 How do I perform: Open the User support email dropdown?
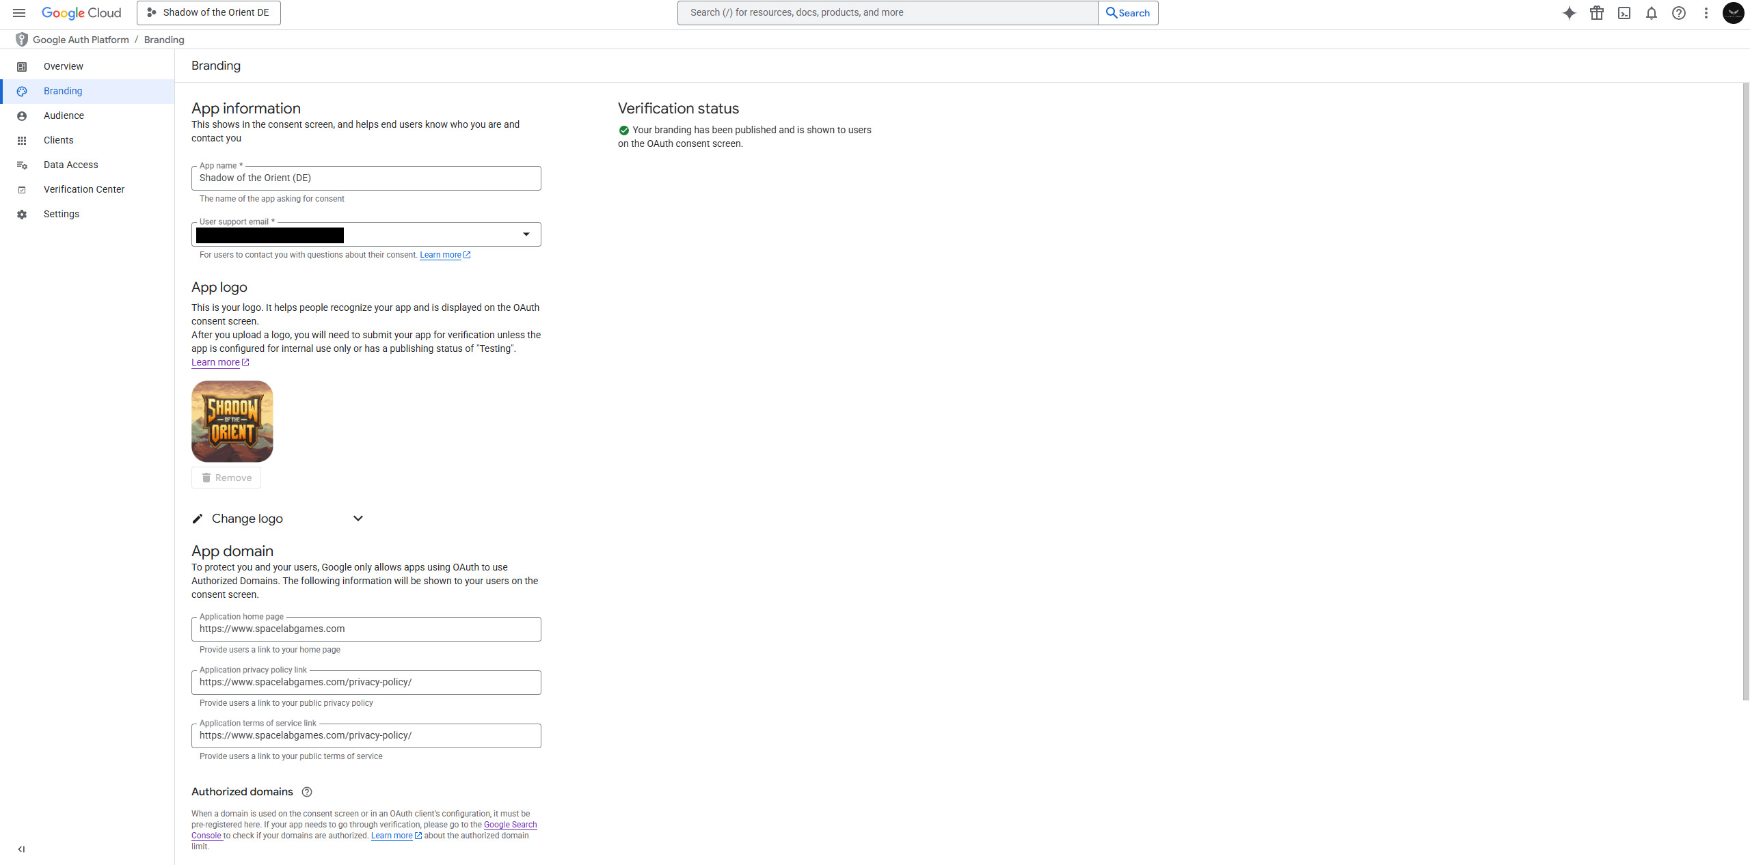pos(526,234)
